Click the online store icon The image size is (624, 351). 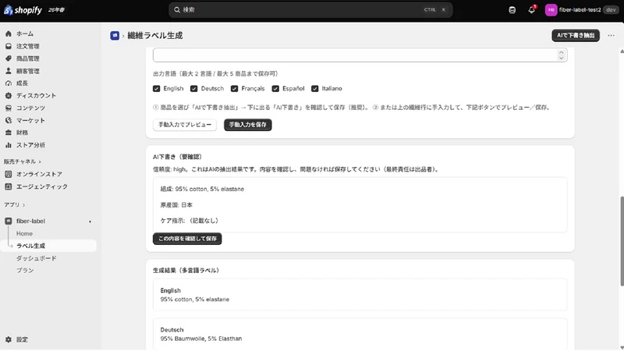[x=9, y=174]
